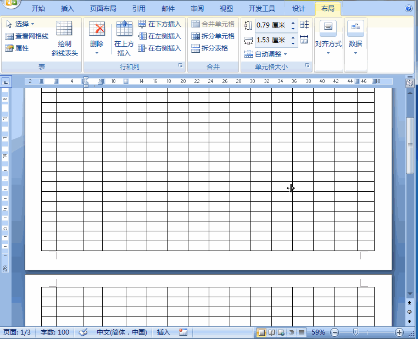Switch to the 邮件 tab
418x339 pixels.
click(x=168, y=9)
